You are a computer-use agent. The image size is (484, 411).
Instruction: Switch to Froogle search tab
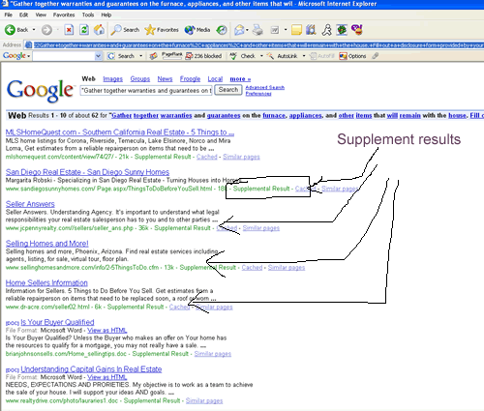point(190,79)
